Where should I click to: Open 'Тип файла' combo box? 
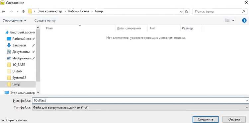tap(140, 107)
